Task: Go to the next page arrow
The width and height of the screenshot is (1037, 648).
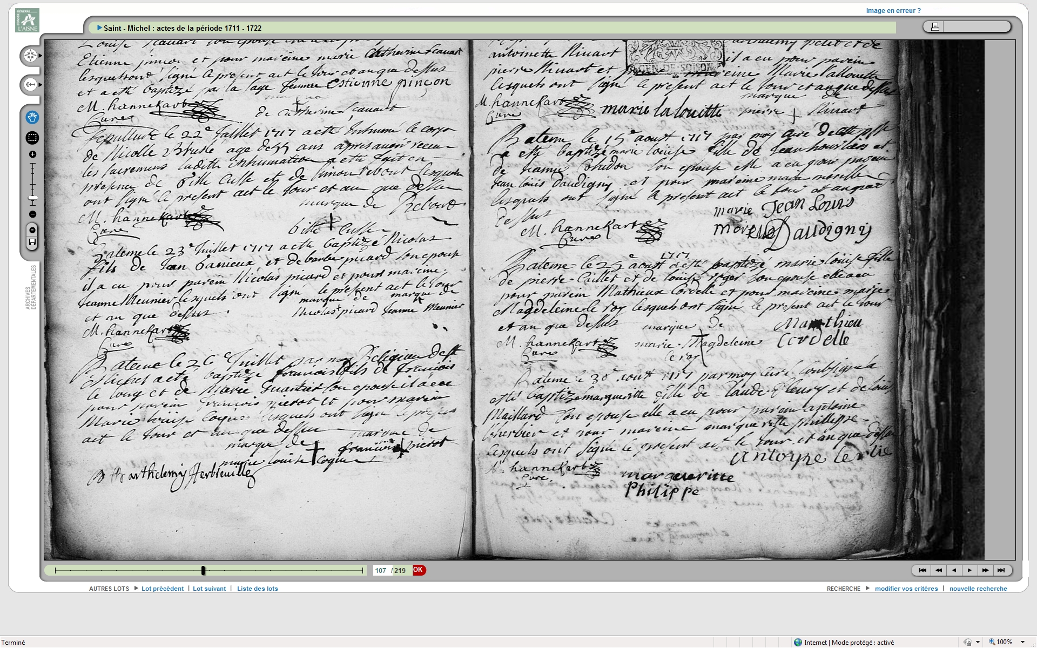Action: [969, 570]
